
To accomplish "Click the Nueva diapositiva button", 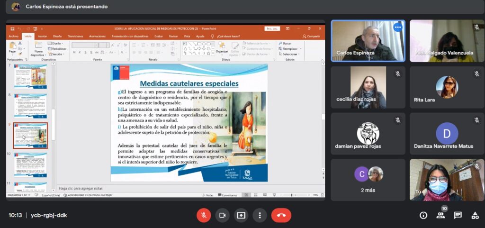I will [x=38, y=50].
